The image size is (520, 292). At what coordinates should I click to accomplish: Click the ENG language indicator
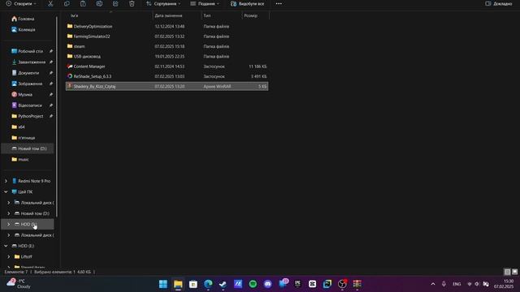point(457,284)
